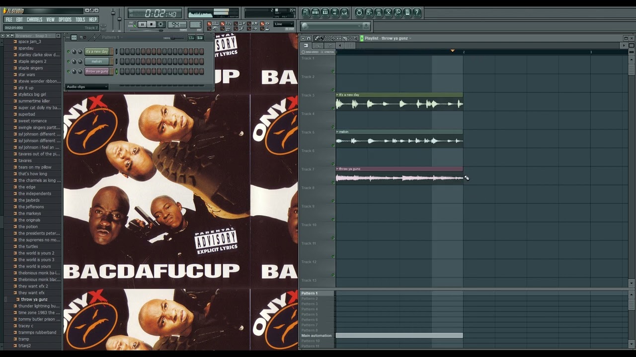The height and width of the screenshot is (357, 636).
Task: Toggle selector LED for melvin channel
Action: click(x=117, y=61)
